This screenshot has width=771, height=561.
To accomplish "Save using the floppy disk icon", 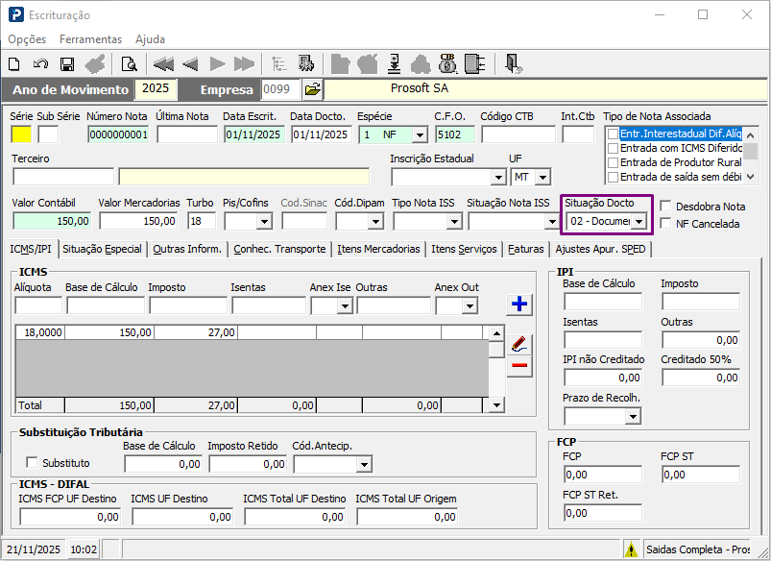I will (x=67, y=64).
